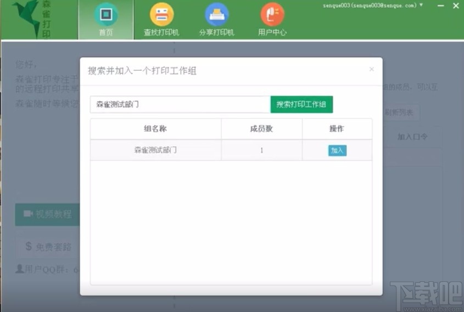This screenshot has width=464, height=312.
Task: Focus the workgroup search input field
Action: (180, 104)
